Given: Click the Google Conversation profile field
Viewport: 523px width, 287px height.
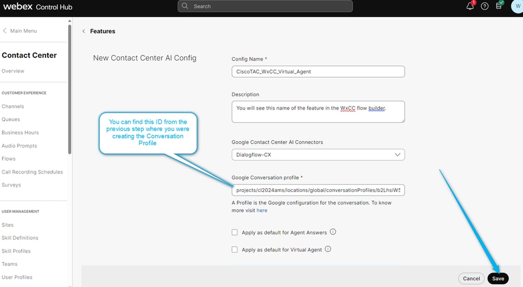Looking at the screenshot, I should pos(318,190).
